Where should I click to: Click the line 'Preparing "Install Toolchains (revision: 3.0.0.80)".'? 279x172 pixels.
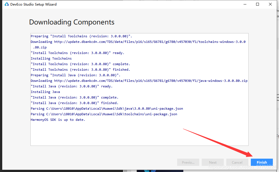pos(81,36)
